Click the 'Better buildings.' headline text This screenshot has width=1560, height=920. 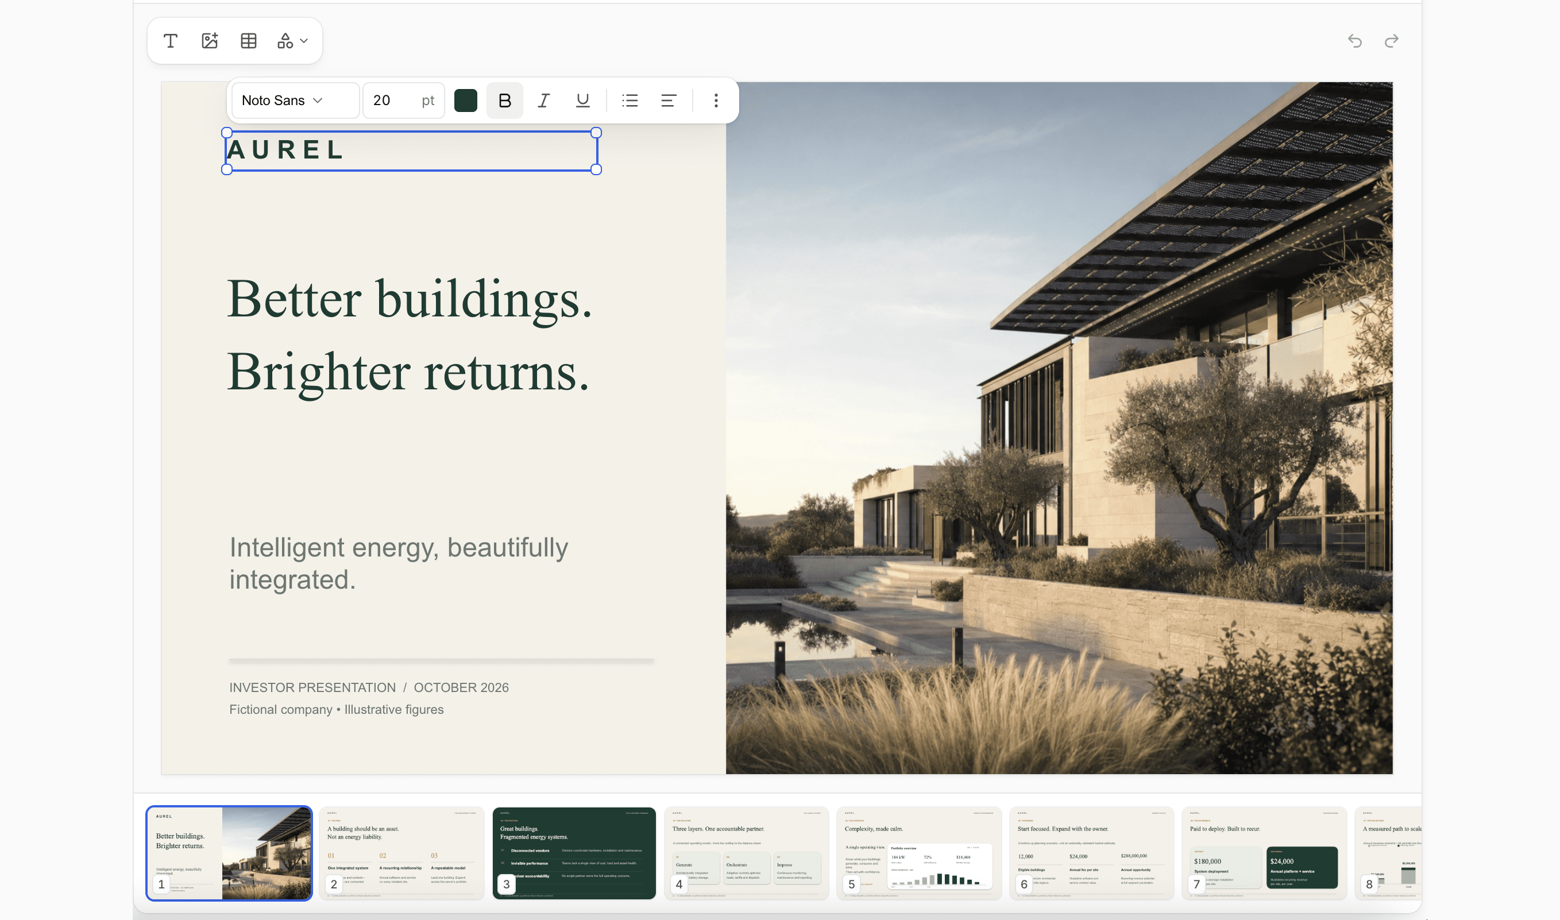[409, 301]
